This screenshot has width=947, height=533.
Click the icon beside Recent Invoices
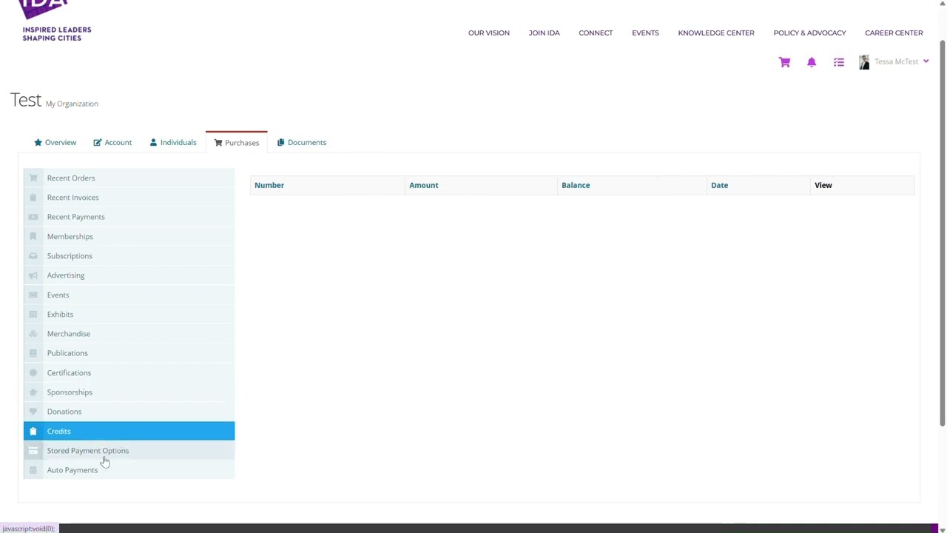pyautogui.click(x=33, y=198)
